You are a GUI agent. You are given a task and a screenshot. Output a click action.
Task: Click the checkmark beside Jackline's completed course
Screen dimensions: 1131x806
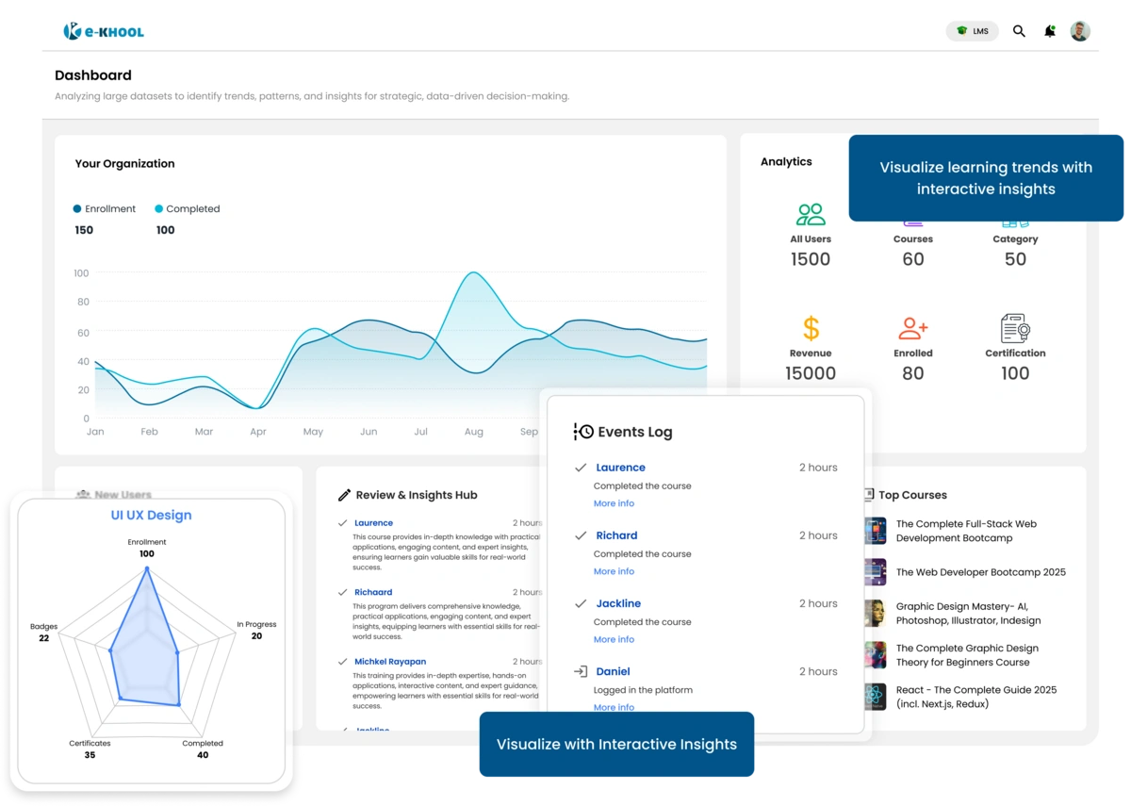click(x=582, y=602)
